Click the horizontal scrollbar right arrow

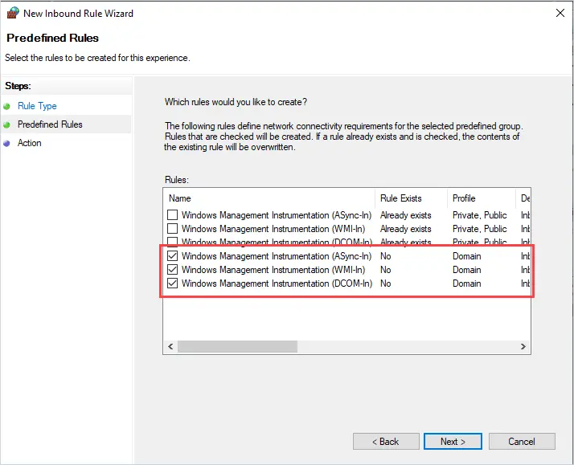coord(523,346)
